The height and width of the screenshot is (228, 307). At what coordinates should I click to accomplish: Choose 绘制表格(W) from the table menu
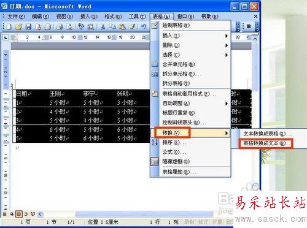190,25
